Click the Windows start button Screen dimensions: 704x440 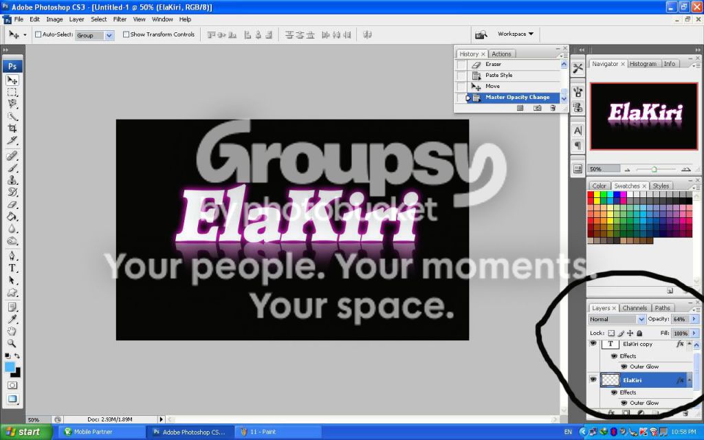(x=25, y=432)
